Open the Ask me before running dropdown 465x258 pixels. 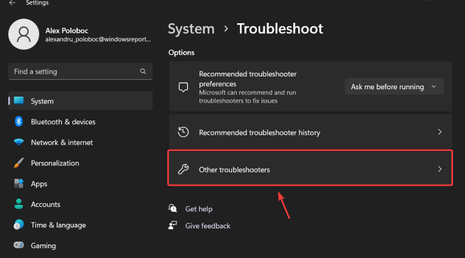pyautogui.click(x=394, y=87)
